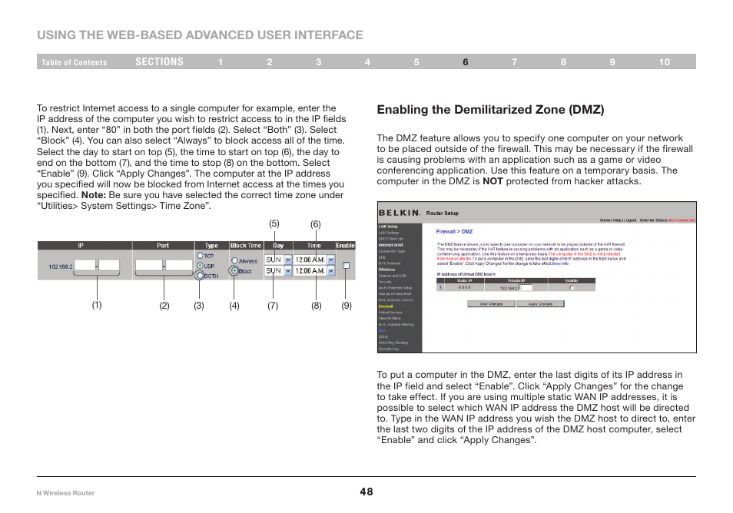Viewport: 733px width, 513px height.
Task: Jump to section 6 in the bar
Action: coord(465,62)
